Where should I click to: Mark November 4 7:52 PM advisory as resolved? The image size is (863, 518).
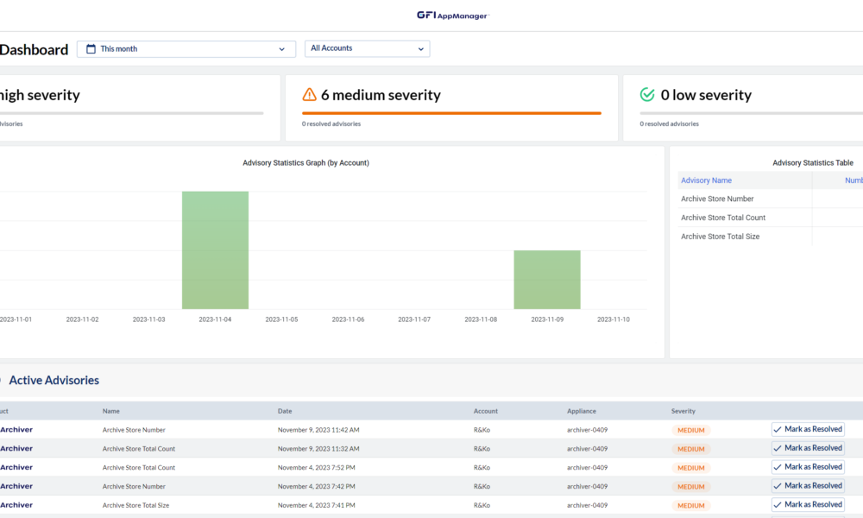(808, 467)
